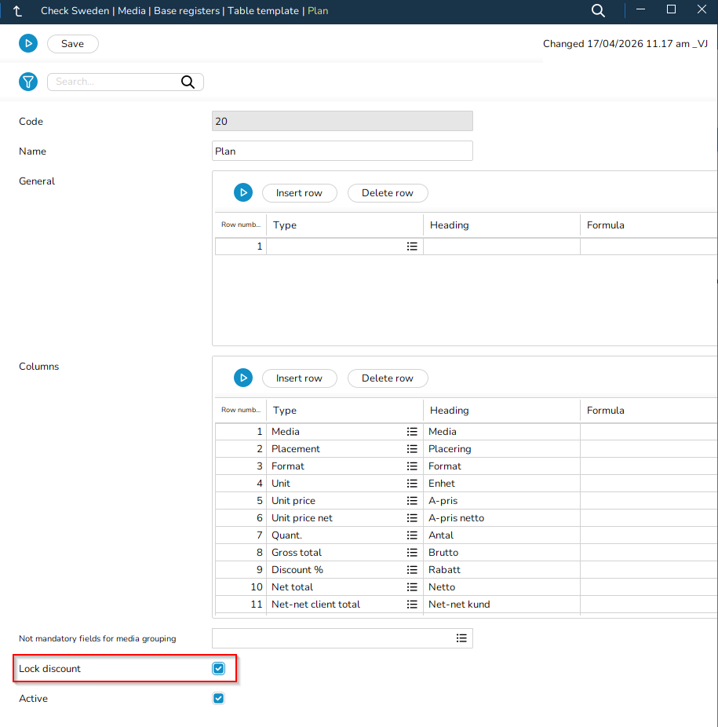Open type list icon for Discount % row
The image size is (718, 727).
point(412,570)
